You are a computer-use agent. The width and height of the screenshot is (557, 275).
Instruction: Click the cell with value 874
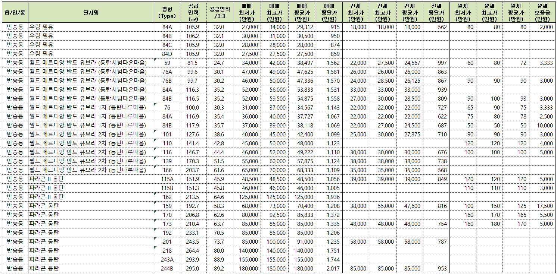329,45
